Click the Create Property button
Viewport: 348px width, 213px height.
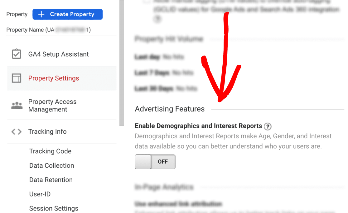[x=67, y=14]
